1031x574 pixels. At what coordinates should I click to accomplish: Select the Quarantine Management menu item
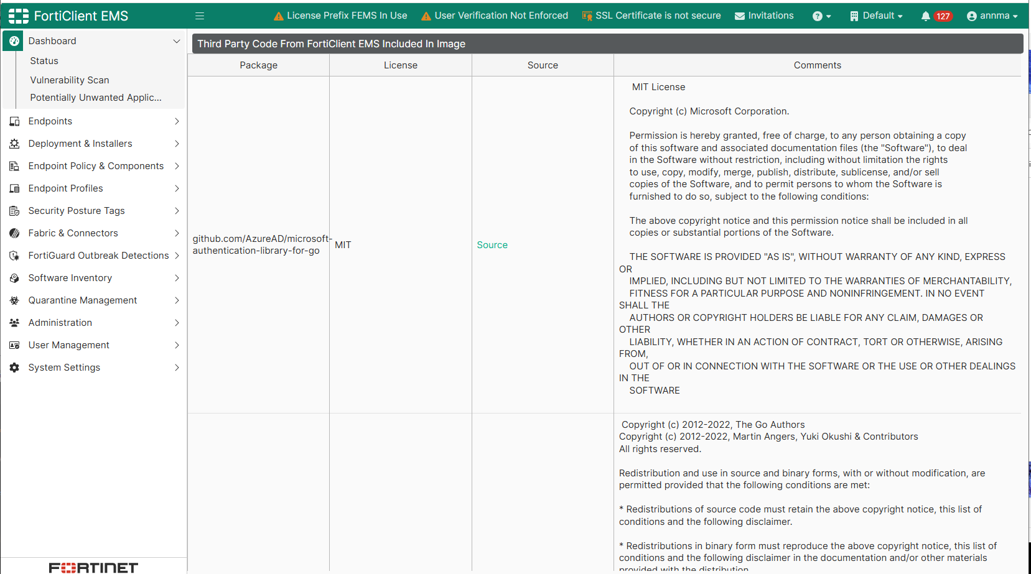click(83, 300)
